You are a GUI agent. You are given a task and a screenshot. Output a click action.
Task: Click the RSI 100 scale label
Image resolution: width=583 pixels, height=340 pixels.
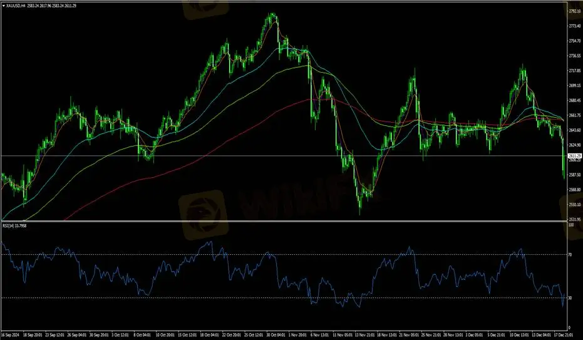tap(571, 225)
